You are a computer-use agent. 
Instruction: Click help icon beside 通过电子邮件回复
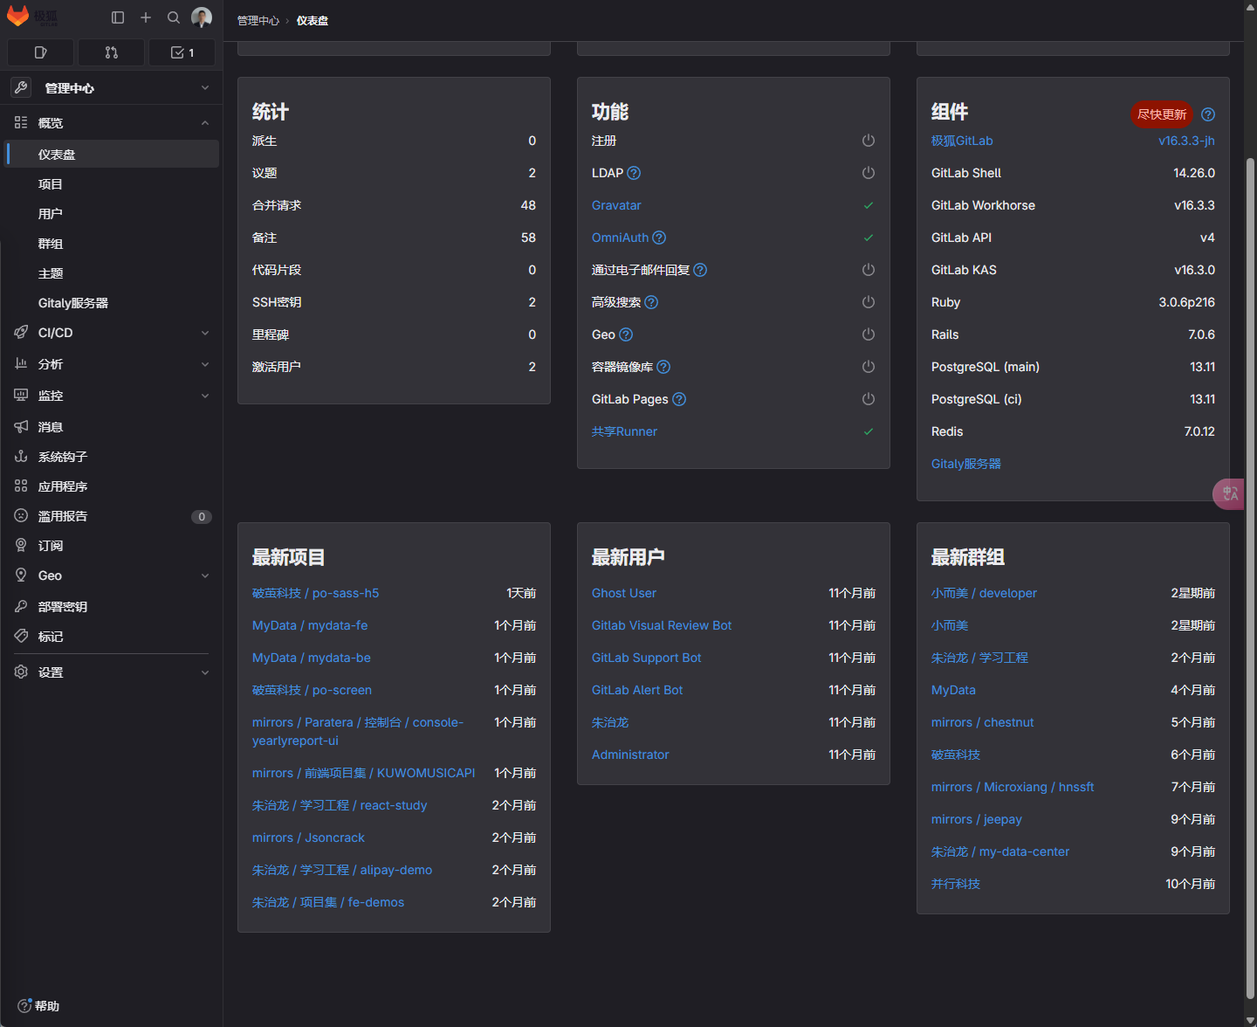point(700,270)
